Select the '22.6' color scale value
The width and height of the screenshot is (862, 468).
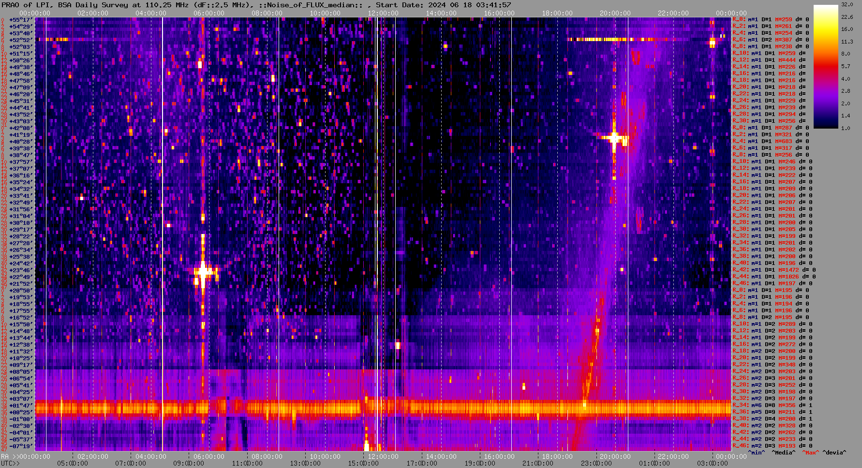(x=847, y=17)
